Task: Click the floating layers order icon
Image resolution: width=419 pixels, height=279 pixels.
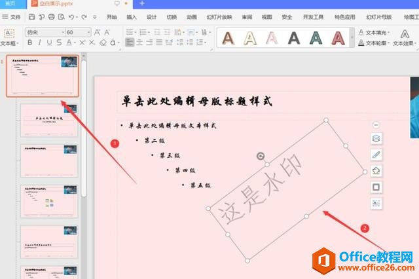Action: (376, 138)
